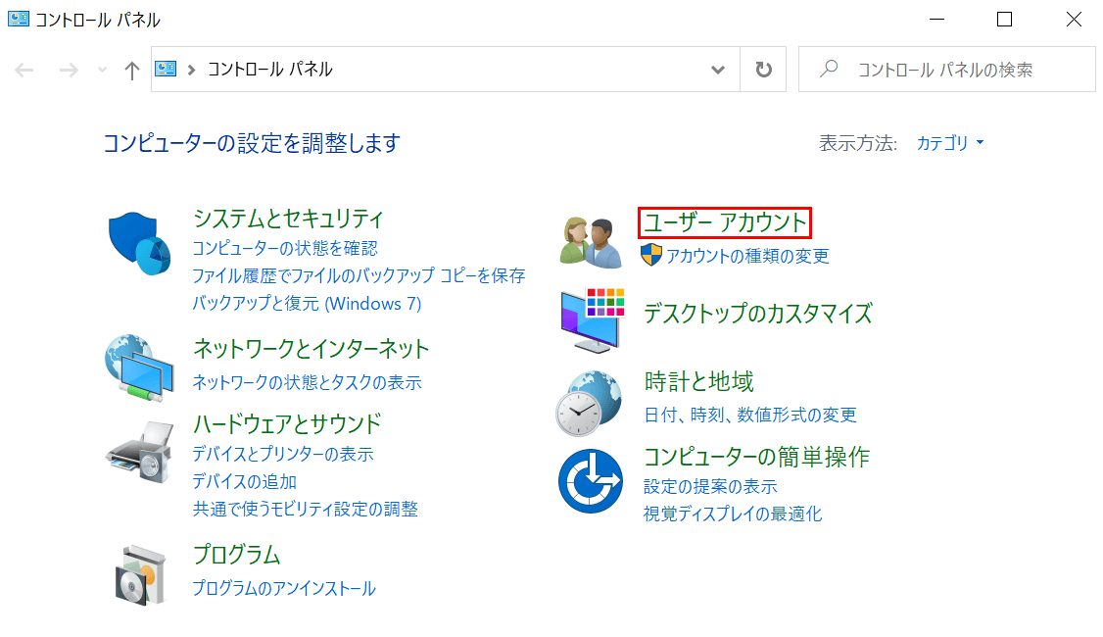This screenshot has height=637, width=1103.
Task: Click the back navigation arrow
Action: 24,70
